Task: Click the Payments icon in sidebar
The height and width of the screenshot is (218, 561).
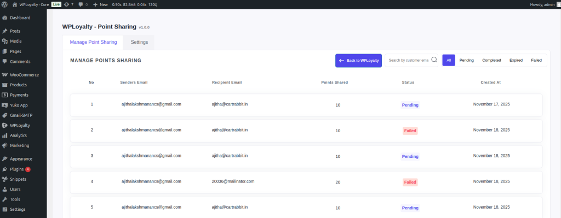Action: tap(4, 95)
